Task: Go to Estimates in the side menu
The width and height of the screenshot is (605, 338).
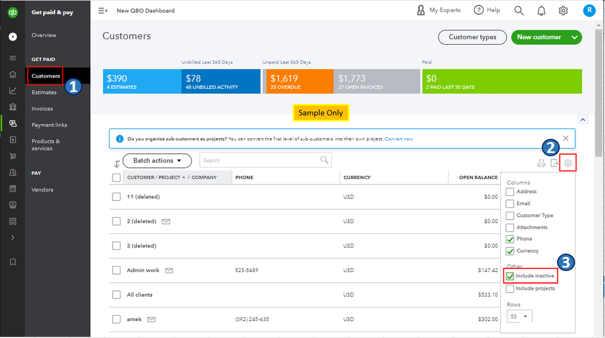Action: pyautogui.click(x=44, y=93)
